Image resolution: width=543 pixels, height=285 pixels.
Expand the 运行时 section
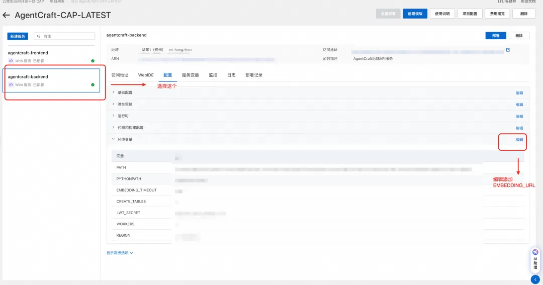(x=113, y=116)
